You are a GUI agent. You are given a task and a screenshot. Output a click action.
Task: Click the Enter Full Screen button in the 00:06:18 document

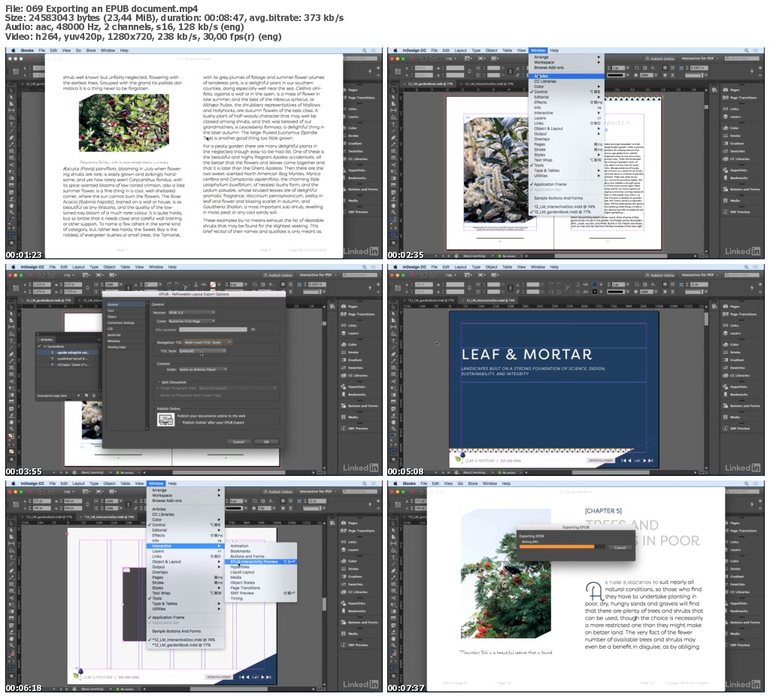pos(218,677)
